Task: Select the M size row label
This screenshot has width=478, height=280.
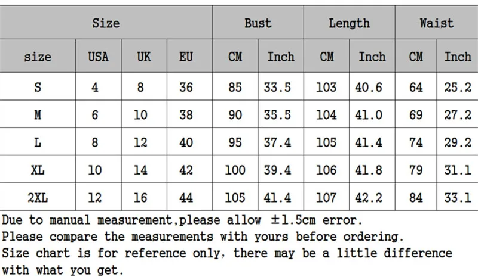Action: click(x=38, y=115)
